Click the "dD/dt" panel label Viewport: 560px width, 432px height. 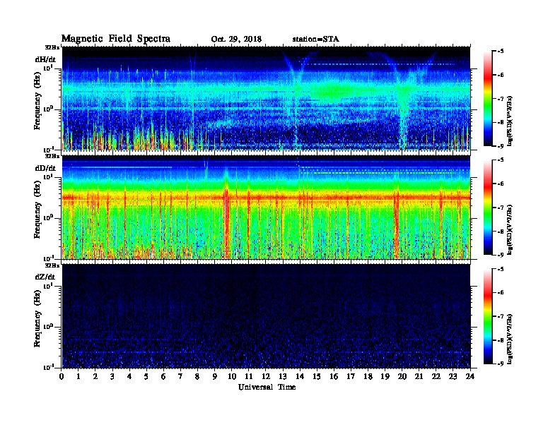(x=45, y=168)
